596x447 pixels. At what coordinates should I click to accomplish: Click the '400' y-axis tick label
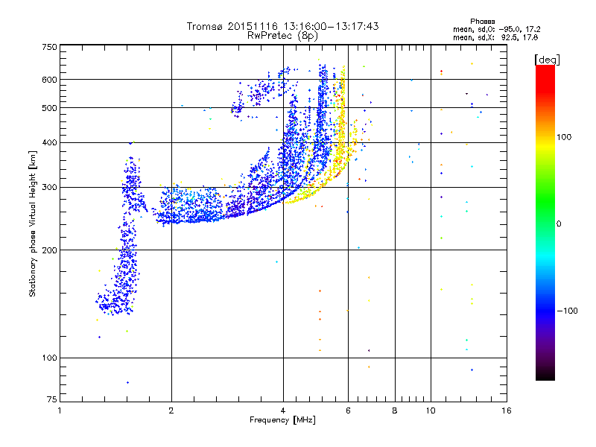[x=49, y=142]
